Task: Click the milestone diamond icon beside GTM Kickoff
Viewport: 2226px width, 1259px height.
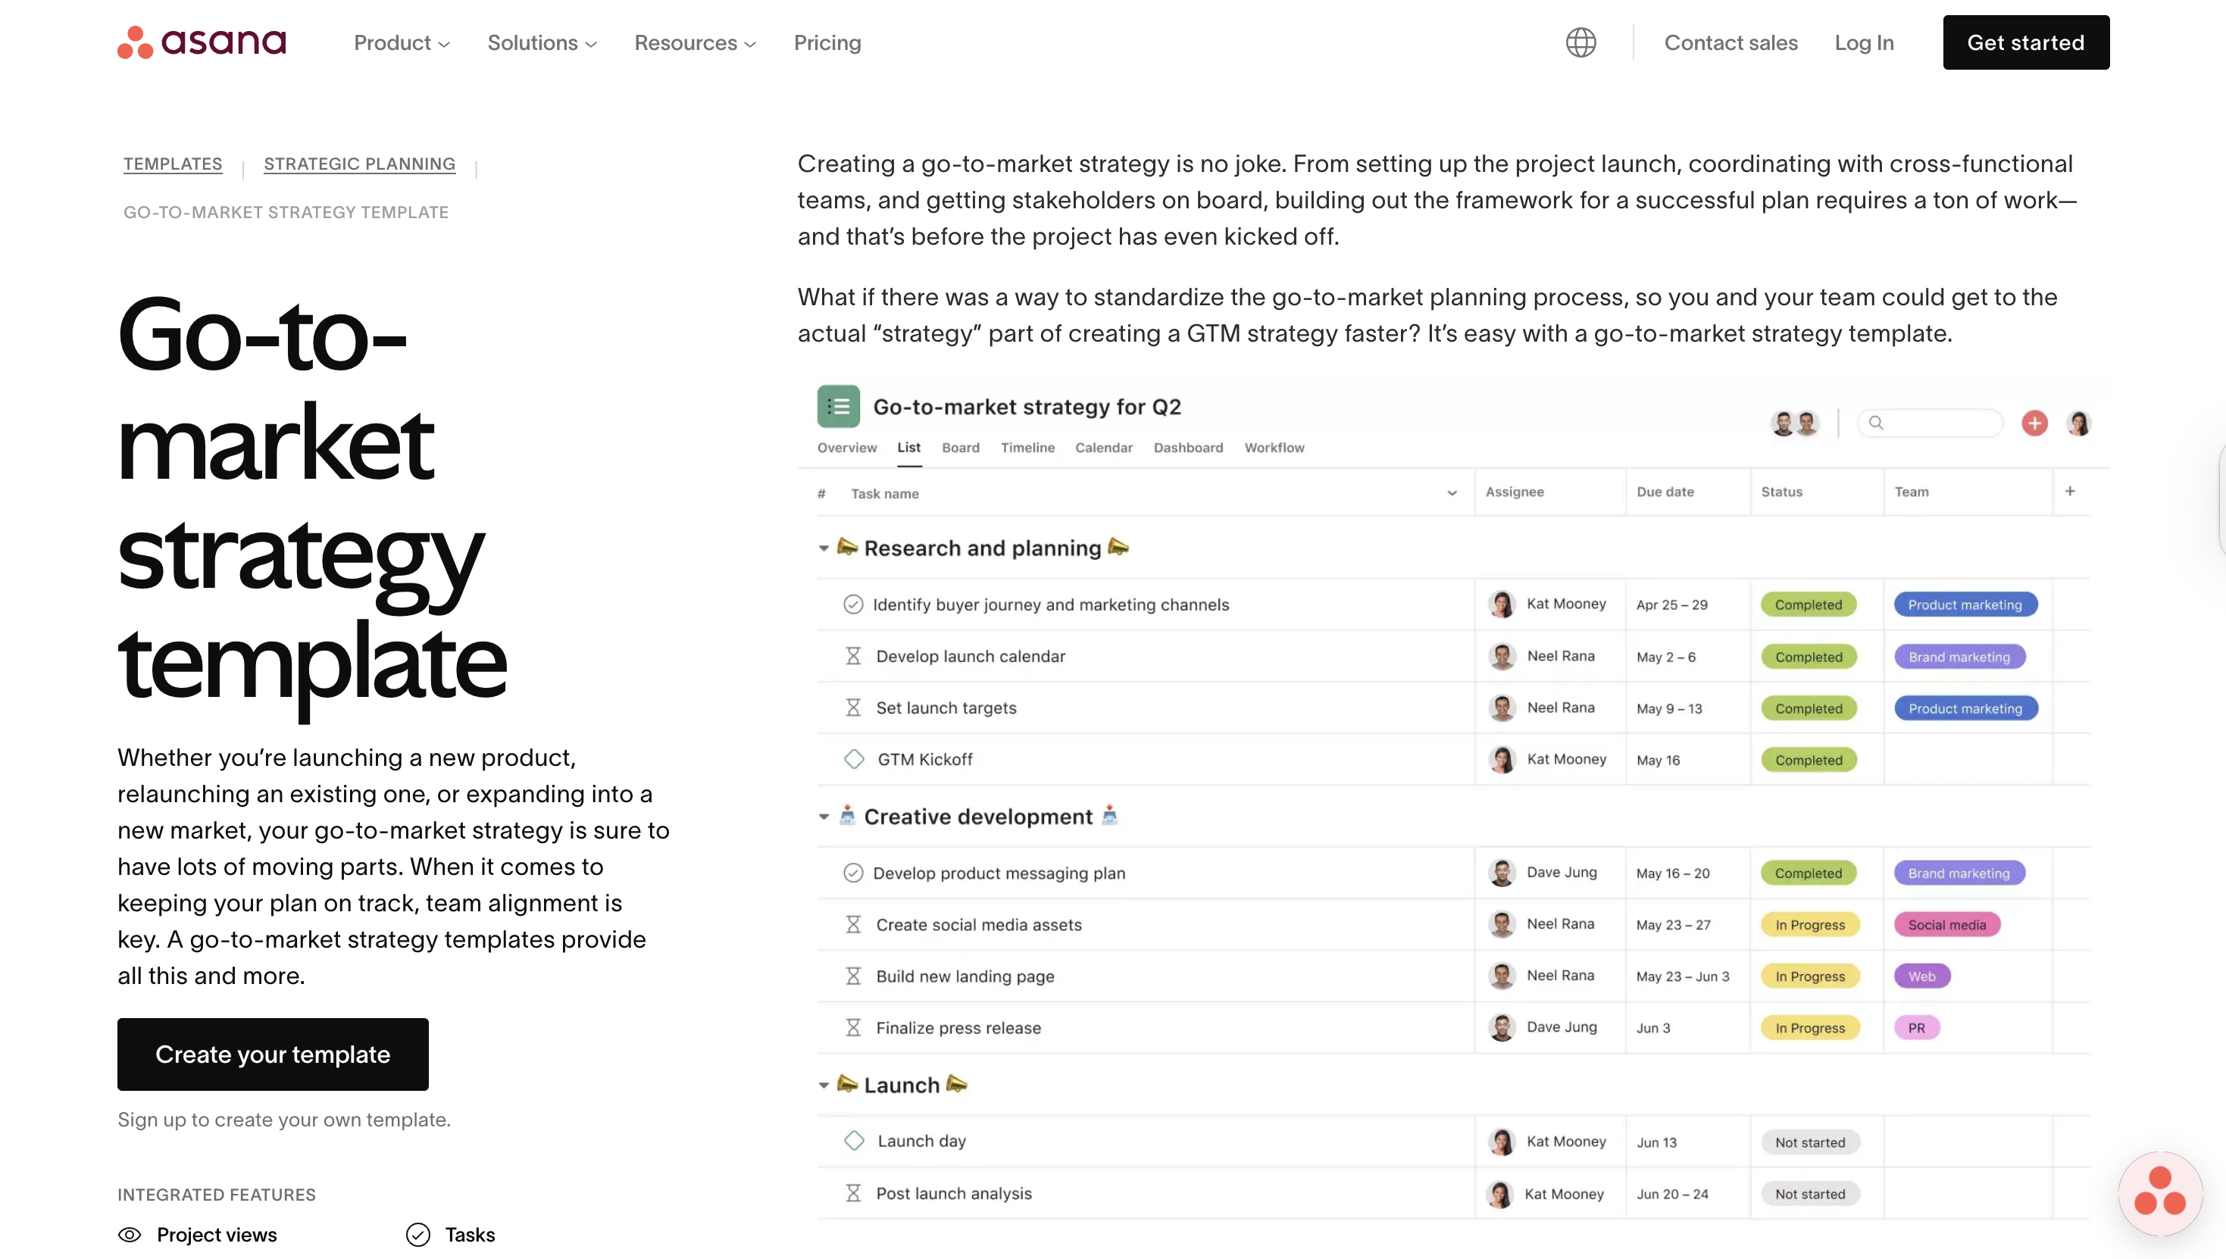Action: (854, 759)
